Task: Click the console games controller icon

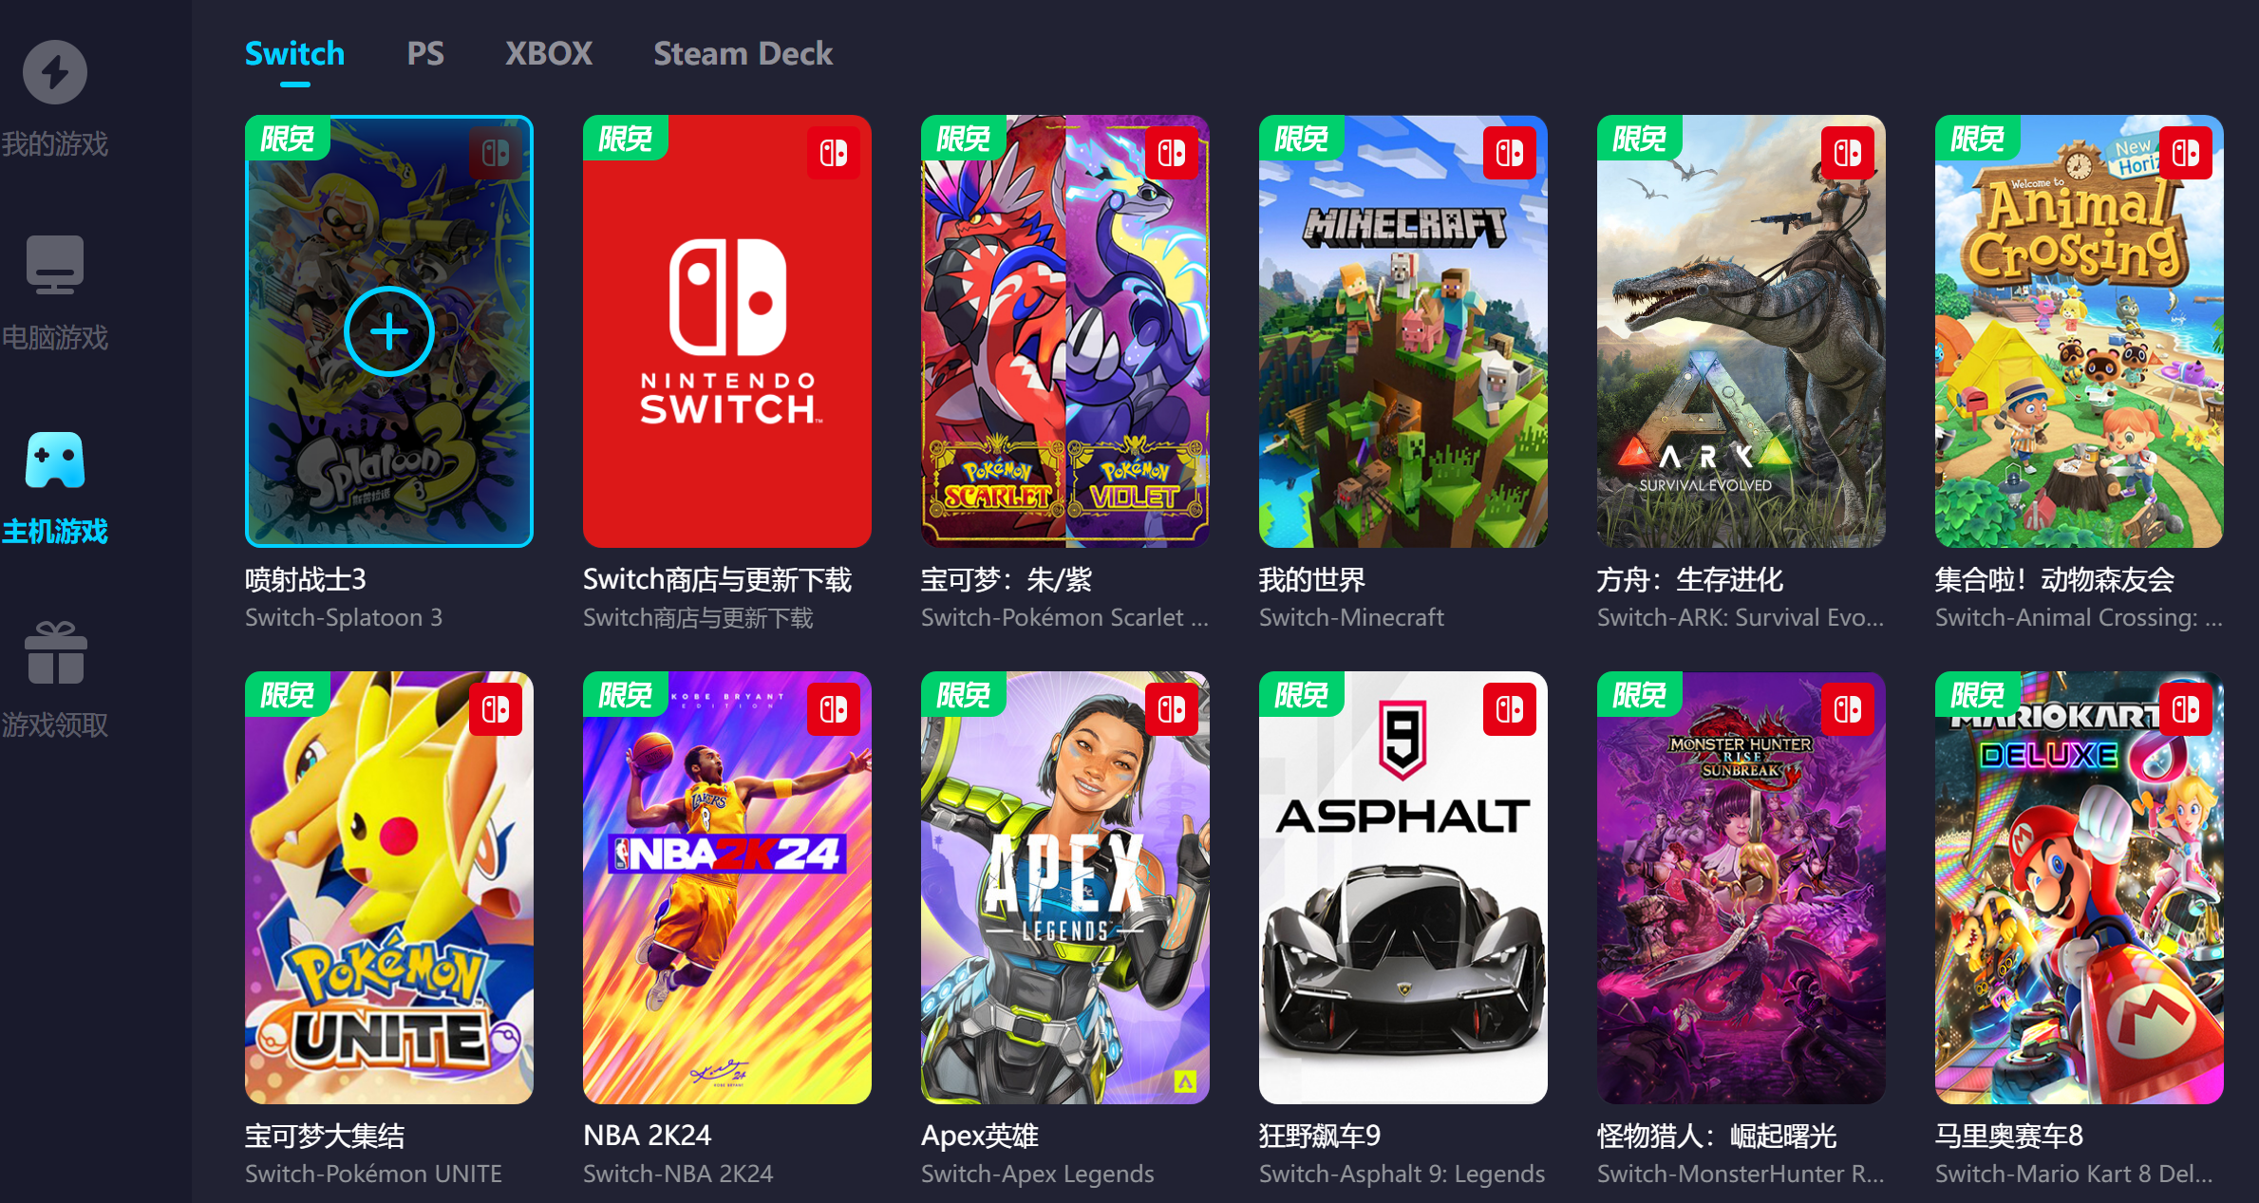Action: click(x=55, y=461)
